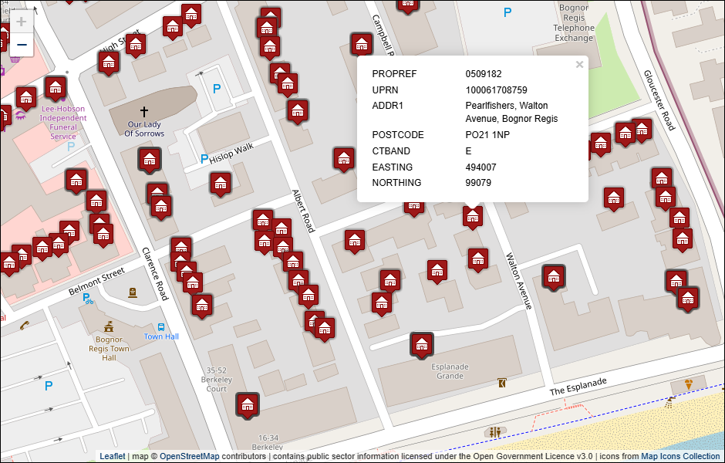Close the Pearlfishers property popup
Image resolution: width=725 pixels, height=463 pixels.
click(579, 65)
